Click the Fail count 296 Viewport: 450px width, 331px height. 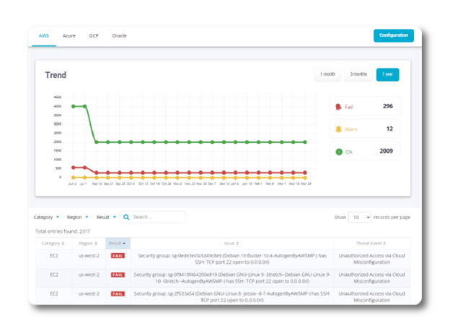pyautogui.click(x=388, y=106)
